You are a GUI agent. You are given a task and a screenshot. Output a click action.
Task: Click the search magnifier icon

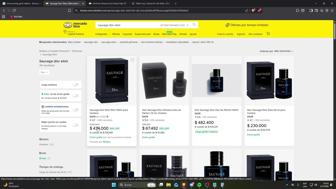tap(194, 25)
